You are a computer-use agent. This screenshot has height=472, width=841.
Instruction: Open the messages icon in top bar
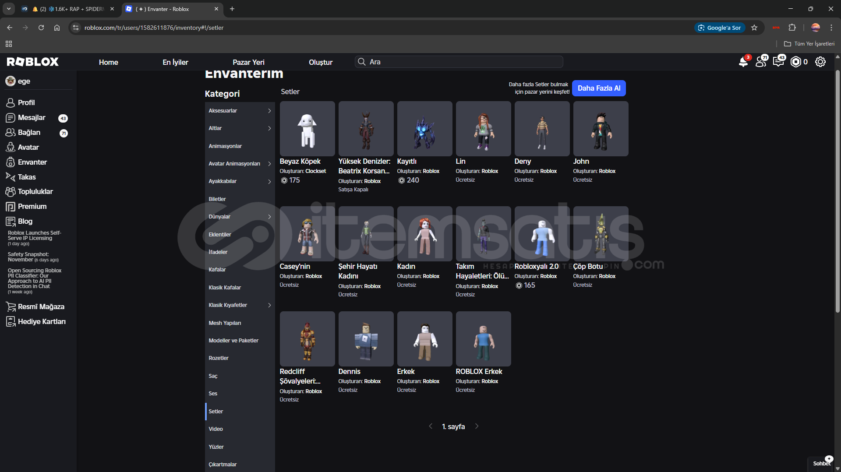click(778, 62)
